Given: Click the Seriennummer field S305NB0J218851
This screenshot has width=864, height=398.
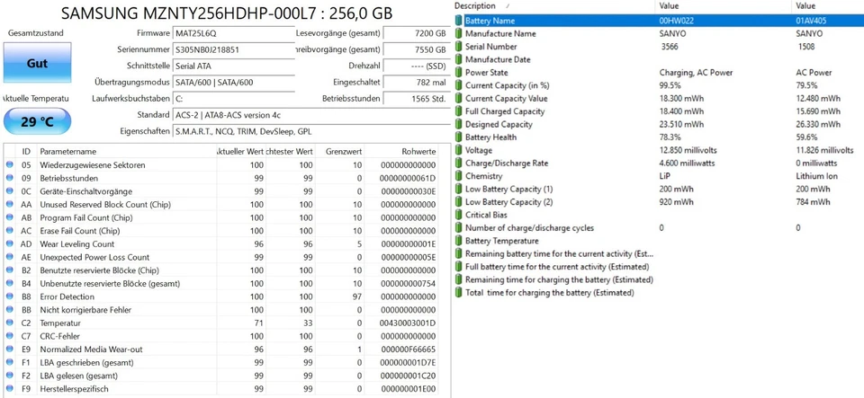Looking at the screenshot, I should (x=234, y=49).
